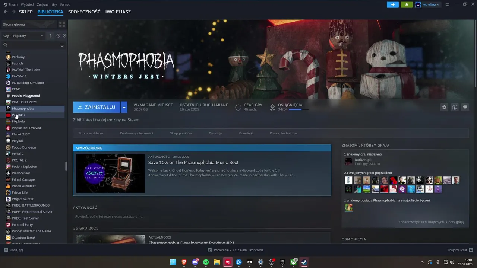Focus the library search field
The height and width of the screenshot is (268, 477).
point(32,45)
